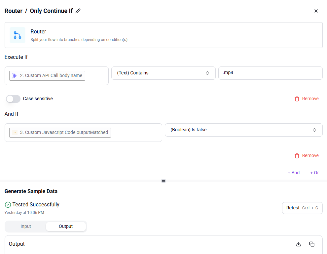The width and height of the screenshot is (327, 254).
Task: Click the Retest button
Action: [302, 208]
